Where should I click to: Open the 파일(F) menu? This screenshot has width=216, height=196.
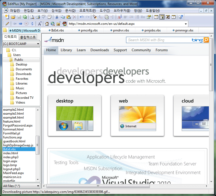click(15, 11)
